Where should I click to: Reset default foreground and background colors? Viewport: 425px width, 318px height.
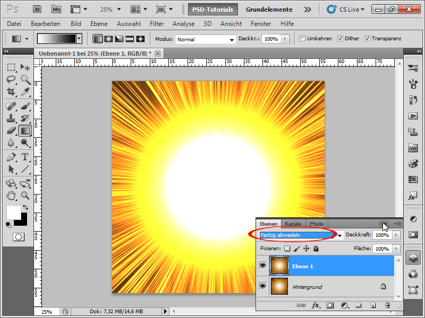8,224
